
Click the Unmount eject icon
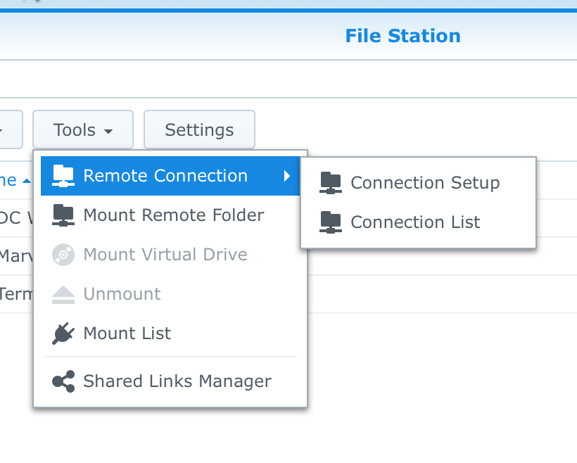coord(63,294)
